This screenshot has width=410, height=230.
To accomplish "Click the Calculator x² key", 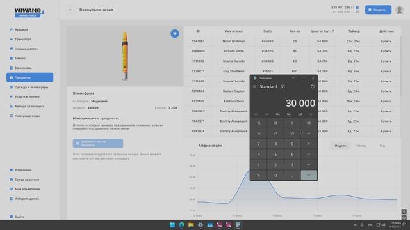I will (x=275, y=134).
